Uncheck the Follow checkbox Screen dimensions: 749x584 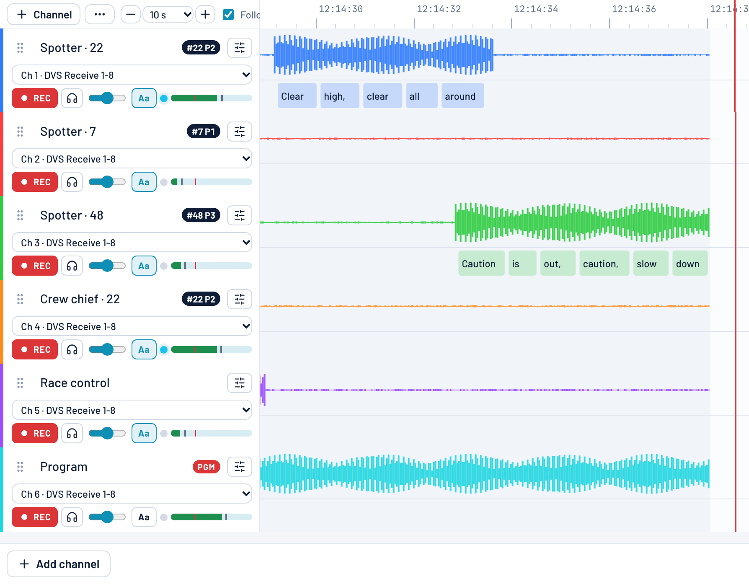point(228,15)
